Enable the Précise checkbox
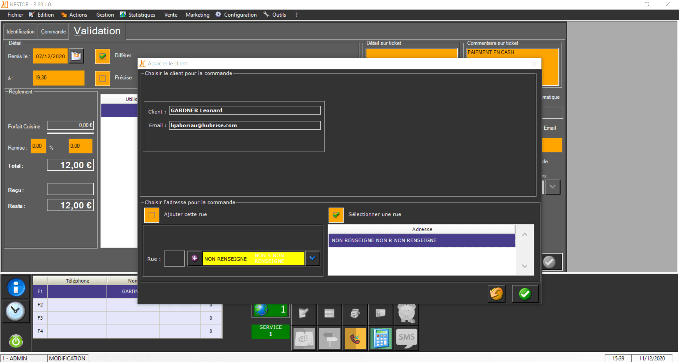Viewport: 679px width, 362px height. click(x=102, y=78)
